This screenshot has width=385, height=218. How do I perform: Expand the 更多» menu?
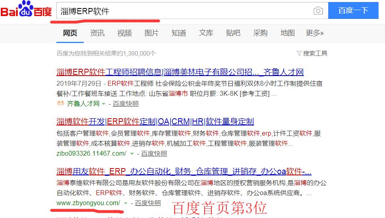(x=315, y=33)
